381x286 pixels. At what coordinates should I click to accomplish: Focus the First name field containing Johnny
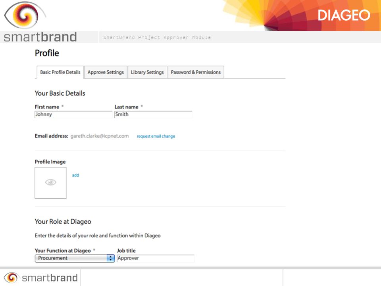tap(73, 114)
